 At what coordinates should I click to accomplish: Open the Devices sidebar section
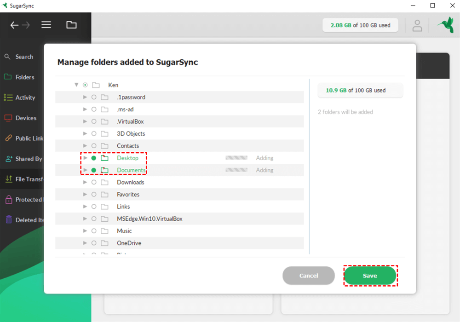click(26, 118)
